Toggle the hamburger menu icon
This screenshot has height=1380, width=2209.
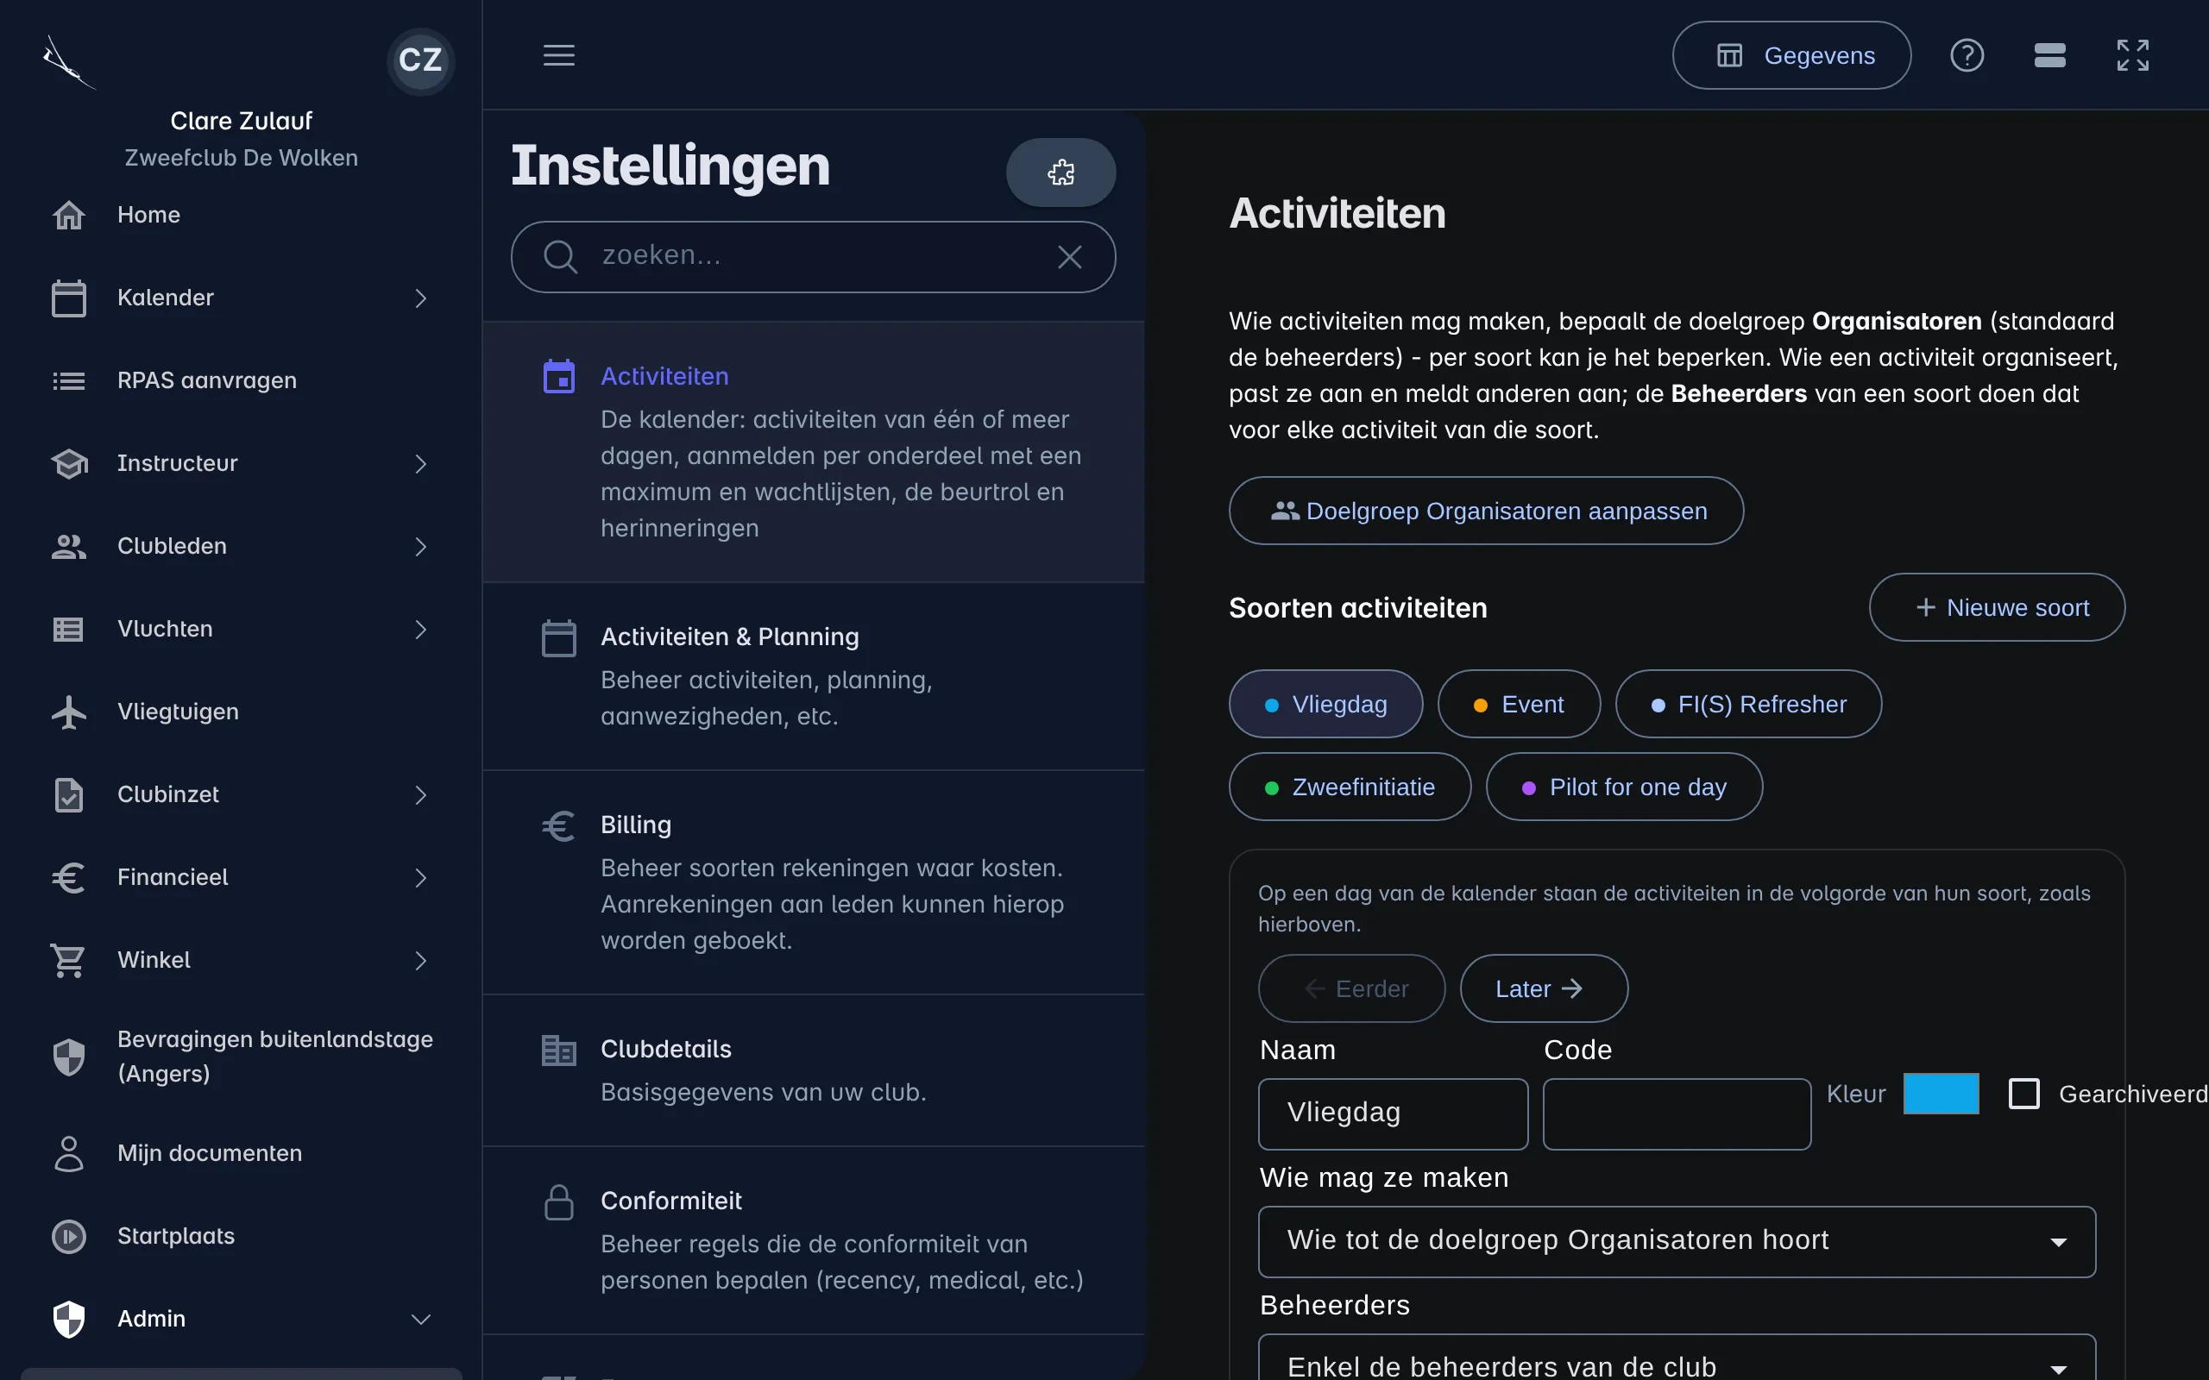(558, 54)
